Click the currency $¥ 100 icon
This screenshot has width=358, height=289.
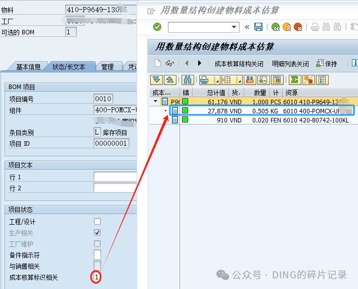250,80
